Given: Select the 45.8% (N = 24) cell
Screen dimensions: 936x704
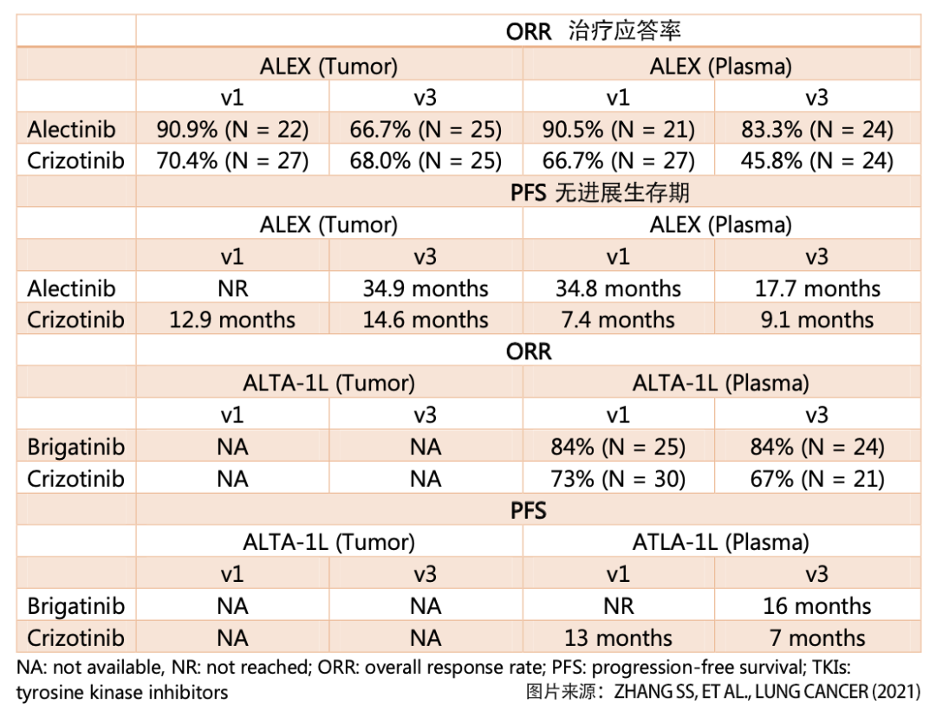Looking at the screenshot, I should point(816,161).
